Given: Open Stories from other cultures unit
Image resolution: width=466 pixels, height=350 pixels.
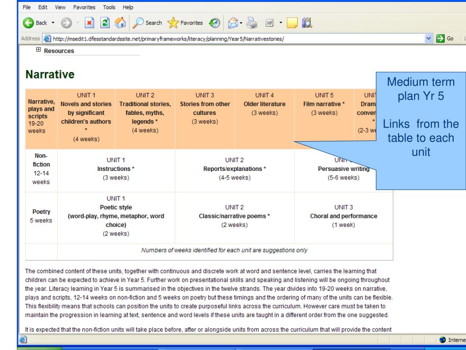Looking at the screenshot, I should point(205,108).
